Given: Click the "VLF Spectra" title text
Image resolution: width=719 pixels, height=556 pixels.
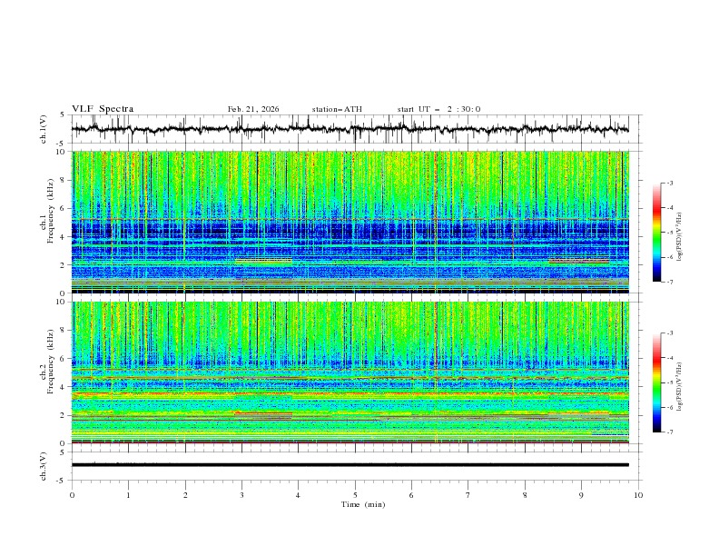Looking at the screenshot, I should pos(103,109).
